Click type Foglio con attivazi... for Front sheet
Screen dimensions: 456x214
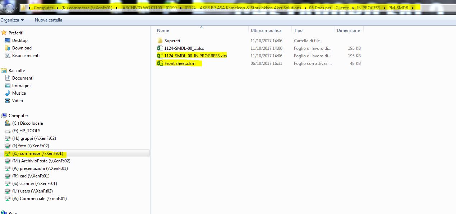(313, 63)
